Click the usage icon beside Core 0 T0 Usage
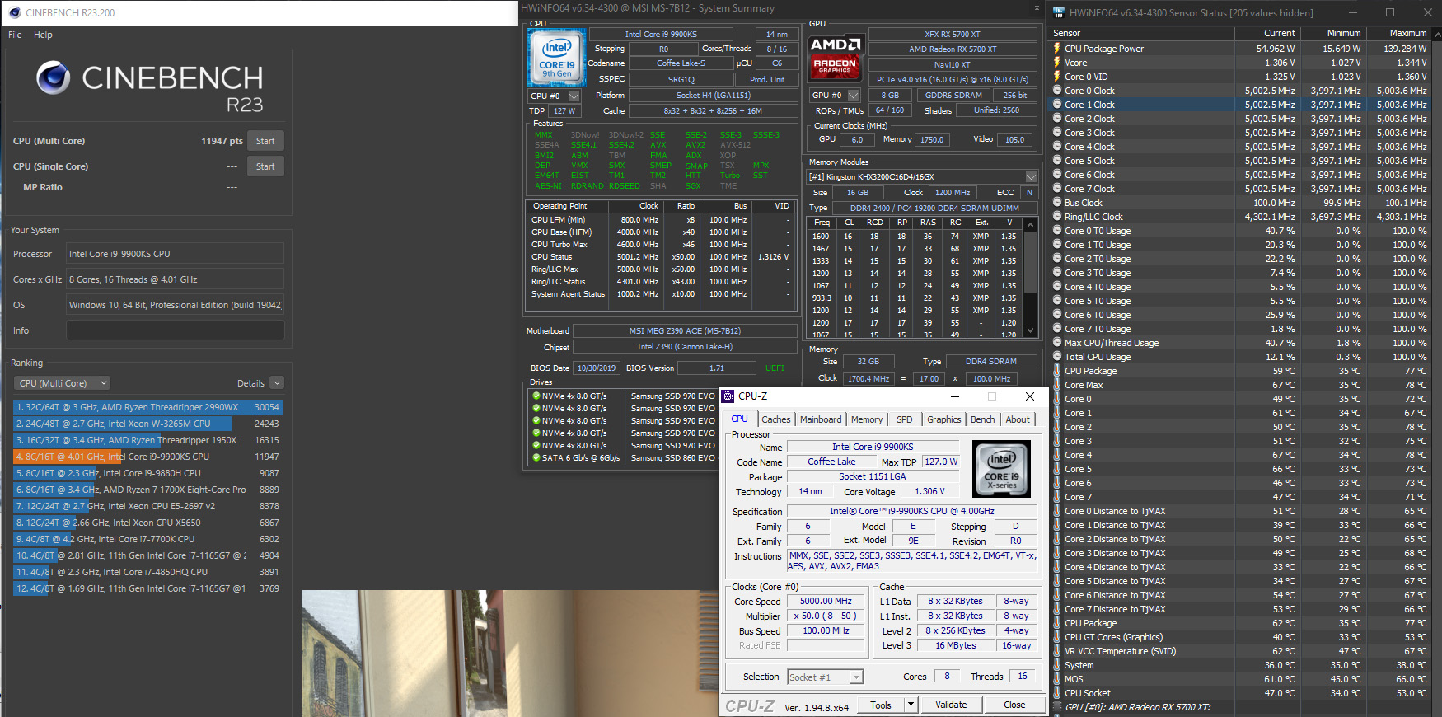The width and height of the screenshot is (1442, 717). coord(1057,231)
